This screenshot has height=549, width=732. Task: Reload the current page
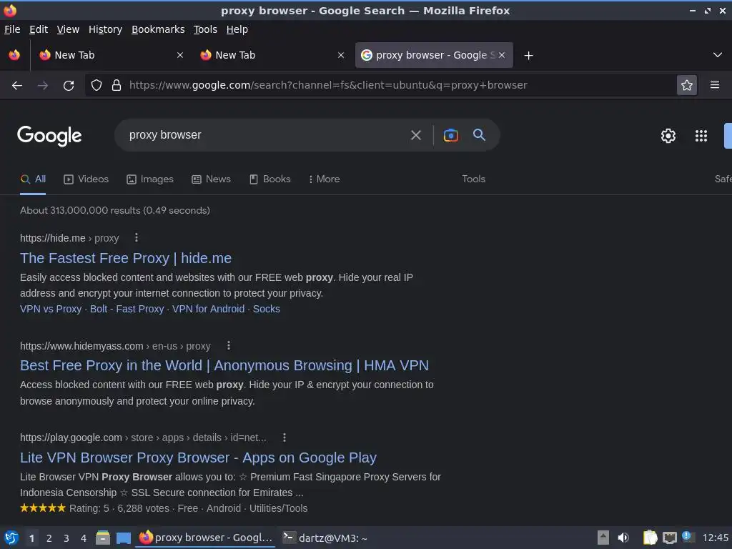click(x=69, y=86)
